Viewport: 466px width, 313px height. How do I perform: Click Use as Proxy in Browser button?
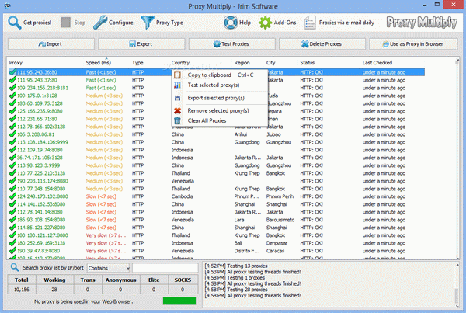[413, 44]
